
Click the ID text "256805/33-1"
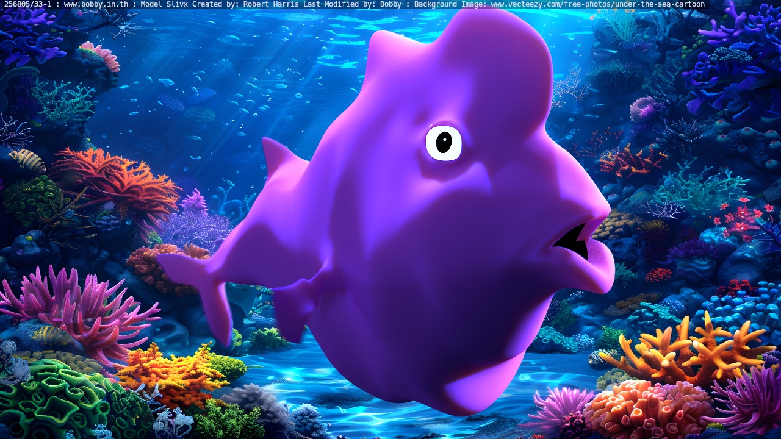tap(27, 4)
